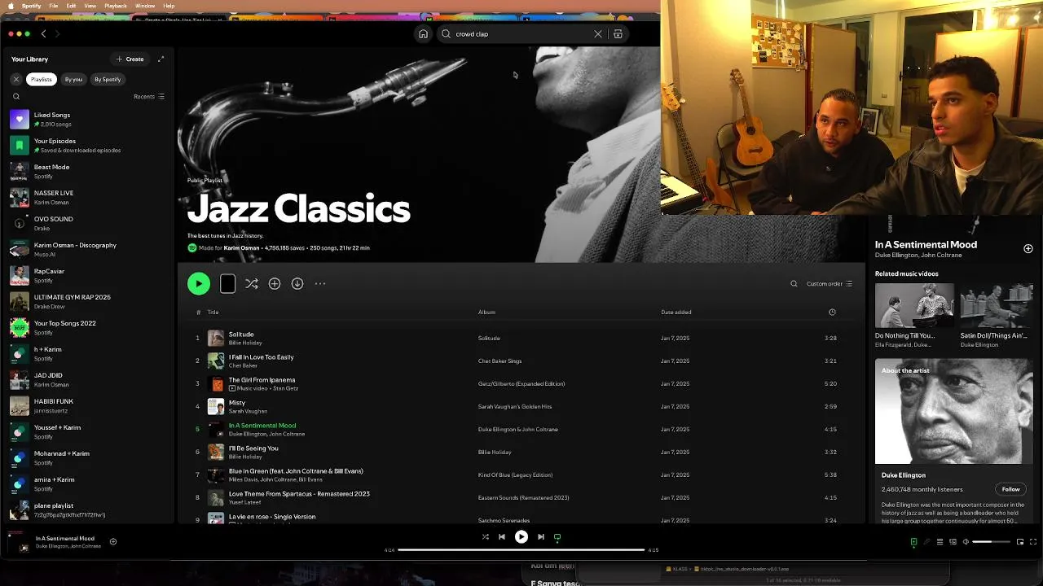Open the NASSER LIVE playlist
This screenshot has width=1043, height=586.
coord(88,197)
